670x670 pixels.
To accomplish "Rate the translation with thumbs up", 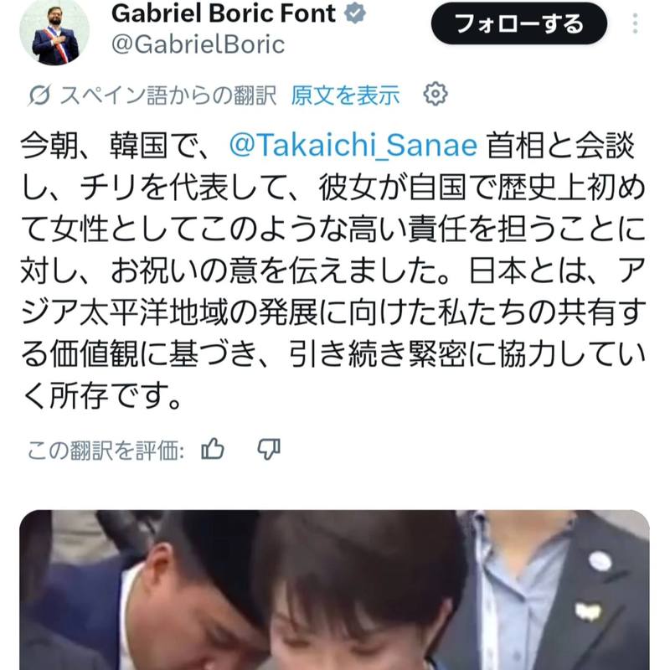I will pyautogui.click(x=213, y=450).
